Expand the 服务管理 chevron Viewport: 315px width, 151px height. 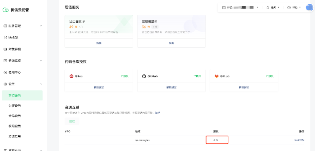pos(41,26)
